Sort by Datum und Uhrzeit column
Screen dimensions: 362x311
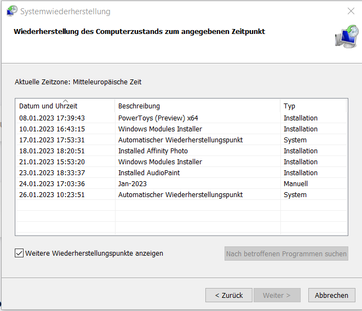click(65, 106)
